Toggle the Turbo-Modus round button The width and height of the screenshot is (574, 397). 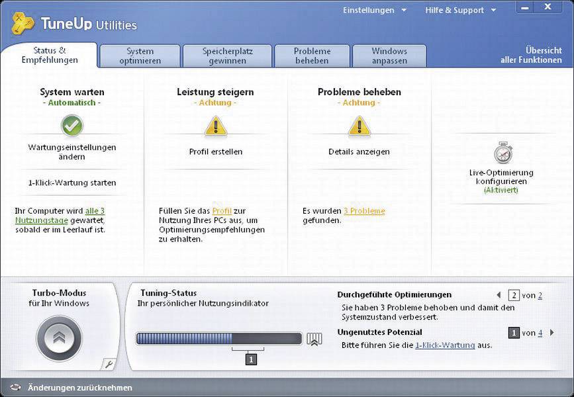(x=60, y=337)
